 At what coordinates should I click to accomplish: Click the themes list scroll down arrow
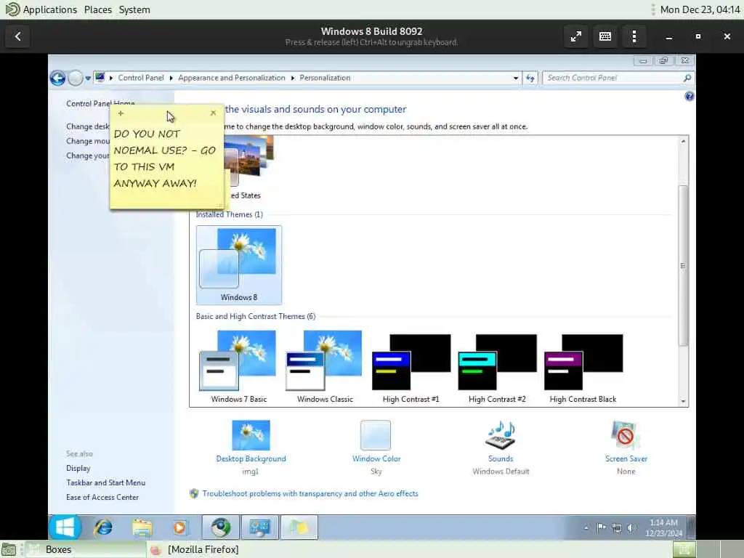pos(683,401)
